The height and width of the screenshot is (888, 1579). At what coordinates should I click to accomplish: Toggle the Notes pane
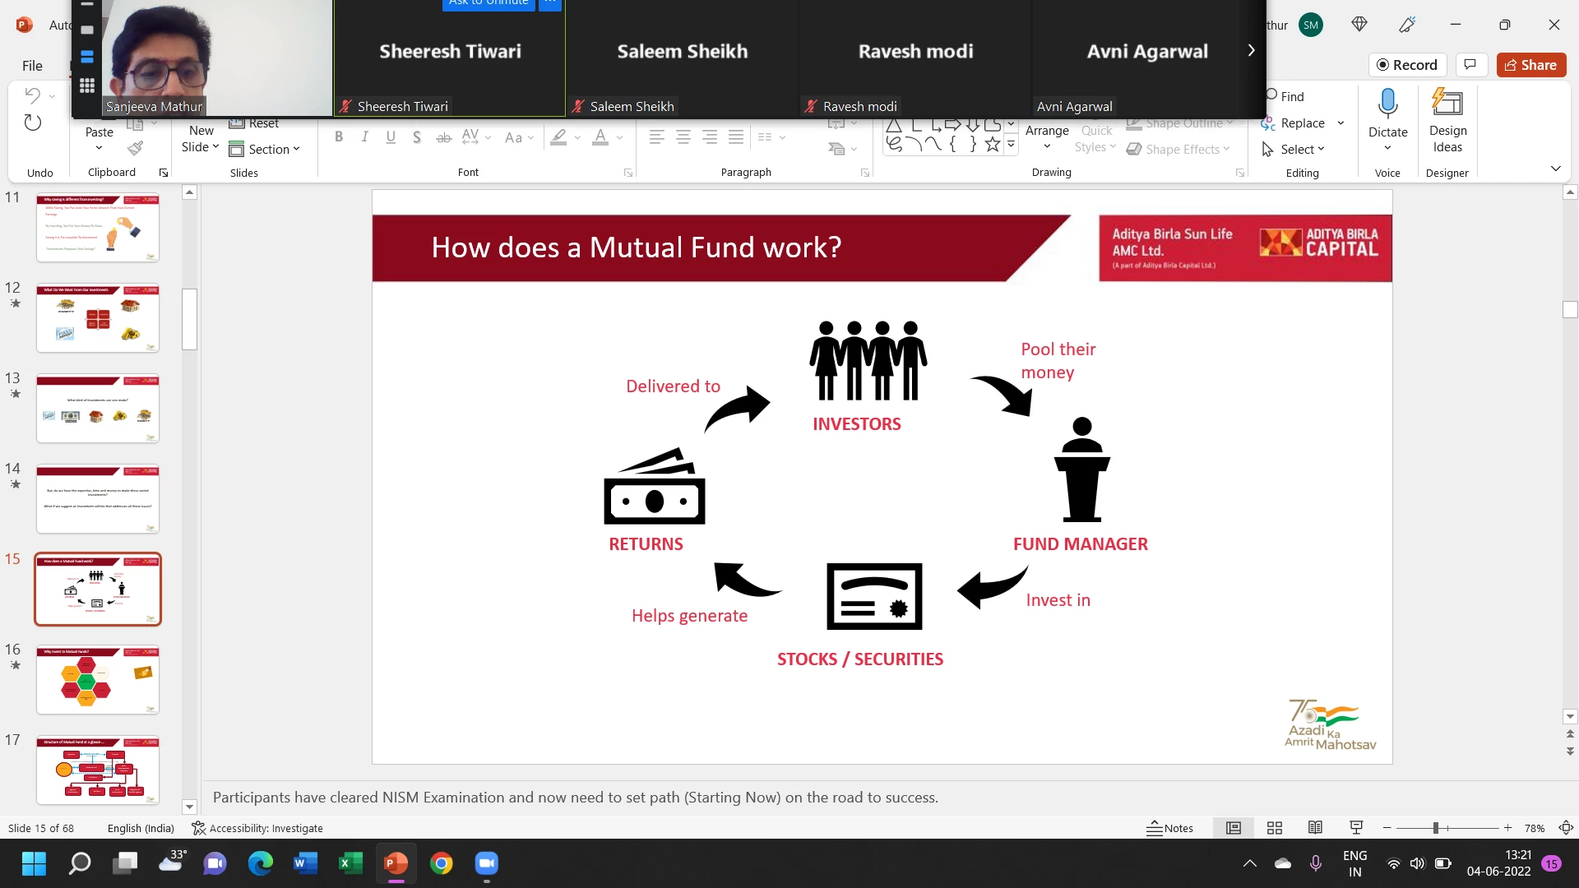coord(1169,828)
